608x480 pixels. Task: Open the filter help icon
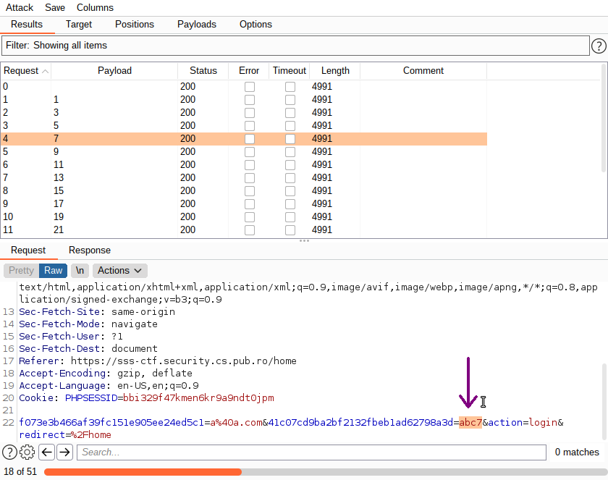point(599,46)
